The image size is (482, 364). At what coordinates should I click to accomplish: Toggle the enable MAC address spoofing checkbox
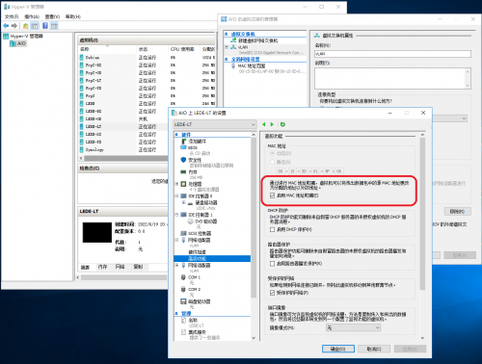tap(273, 195)
